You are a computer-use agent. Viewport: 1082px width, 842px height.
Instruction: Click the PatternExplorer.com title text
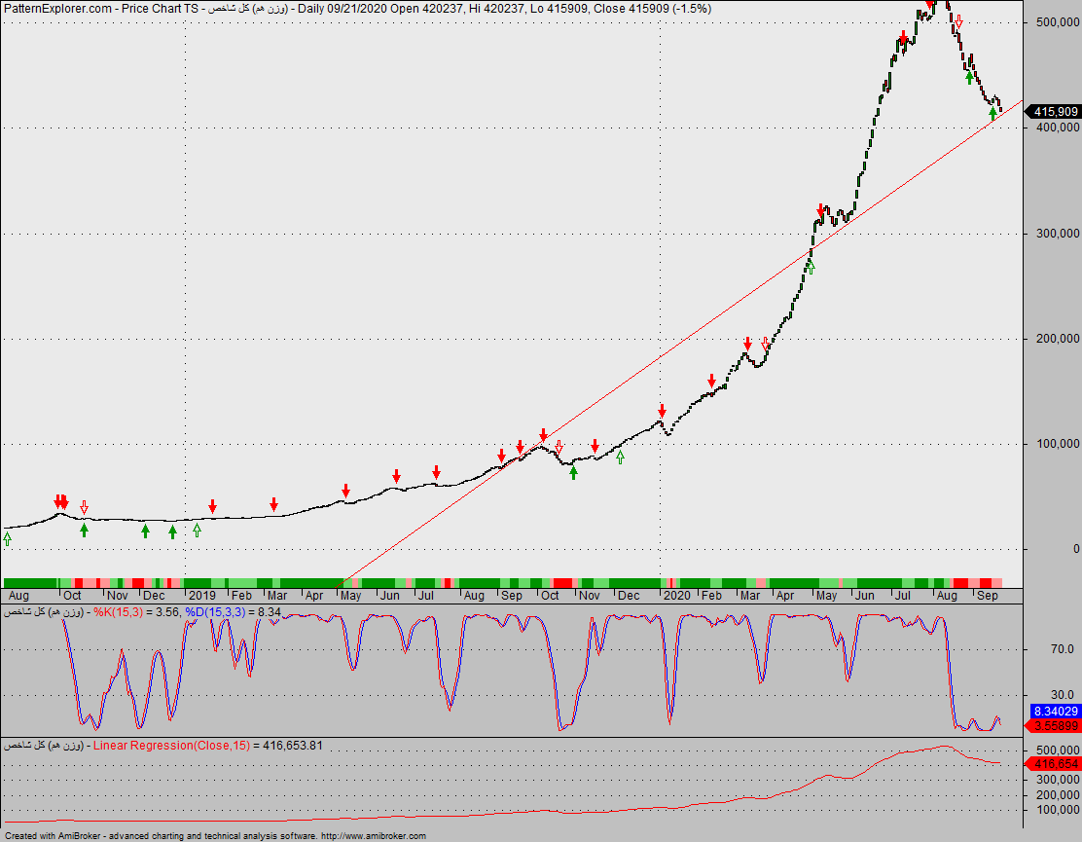(x=57, y=9)
